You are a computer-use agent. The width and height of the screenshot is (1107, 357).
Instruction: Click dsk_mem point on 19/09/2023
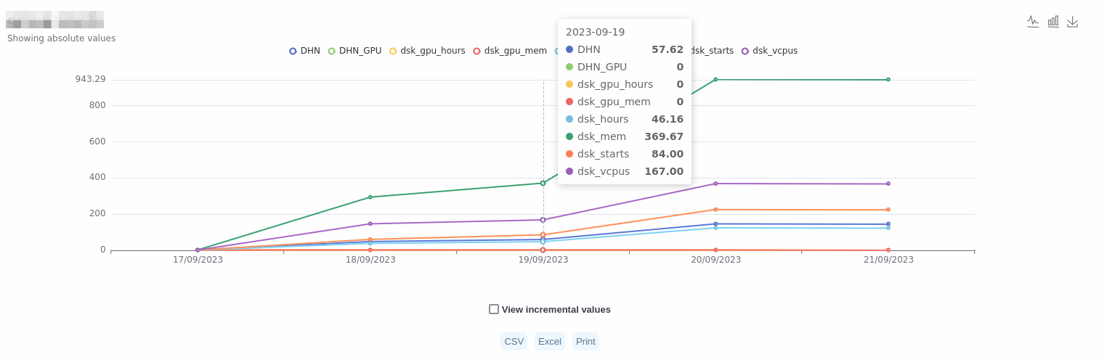pyautogui.click(x=543, y=183)
